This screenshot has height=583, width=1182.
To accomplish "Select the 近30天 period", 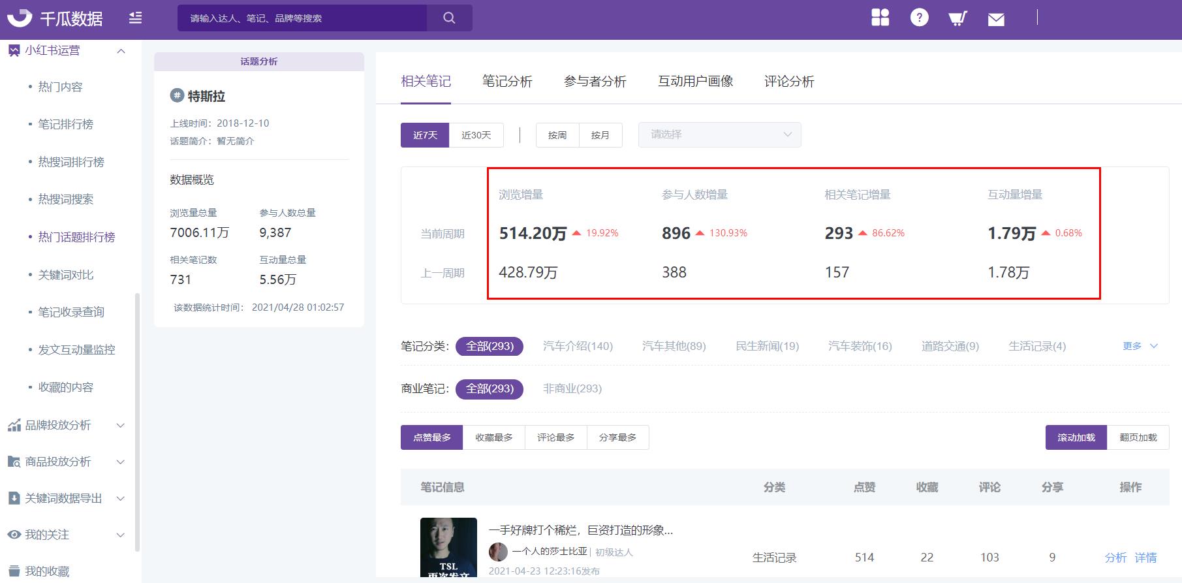I will (476, 135).
